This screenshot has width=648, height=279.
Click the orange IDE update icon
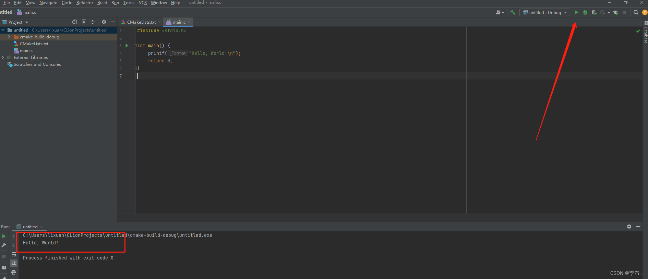(645, 12)
